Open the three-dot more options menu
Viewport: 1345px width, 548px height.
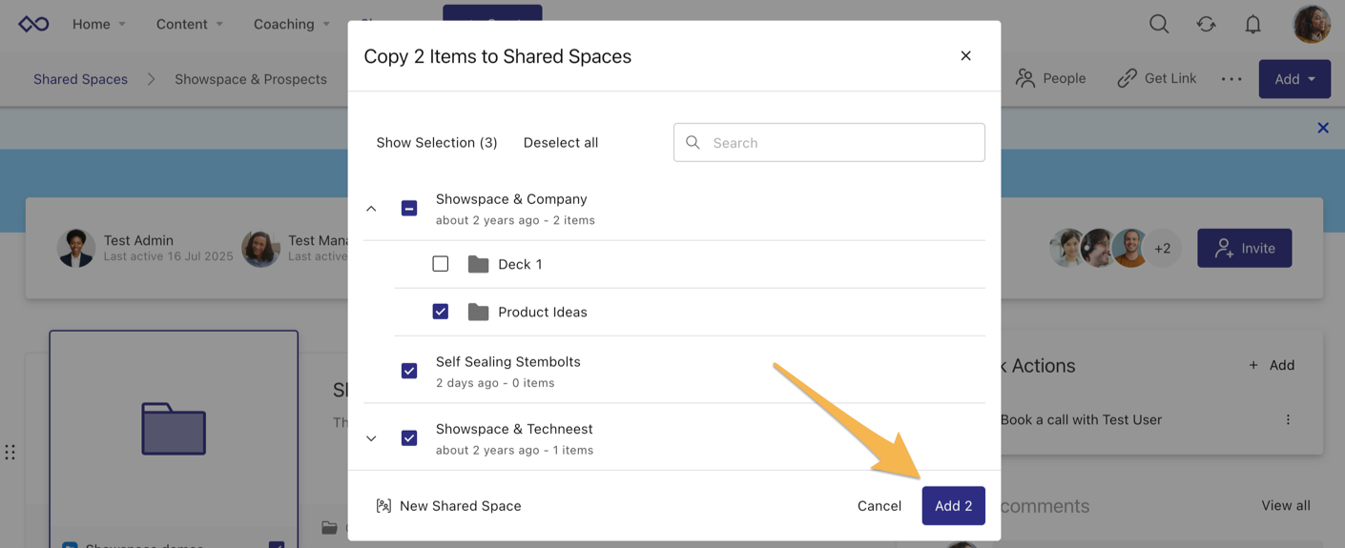coord(1231,79)
